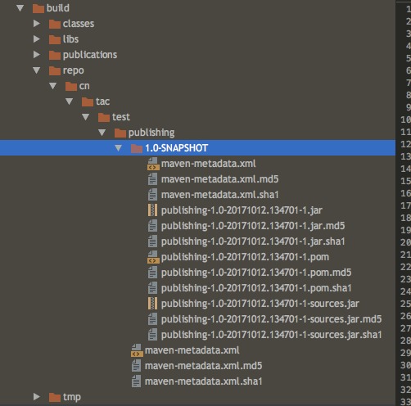Click the pom file XML icon

[x=153, y=257]
